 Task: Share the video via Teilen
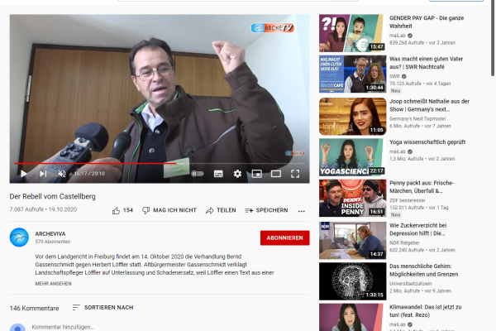(220, 210)
